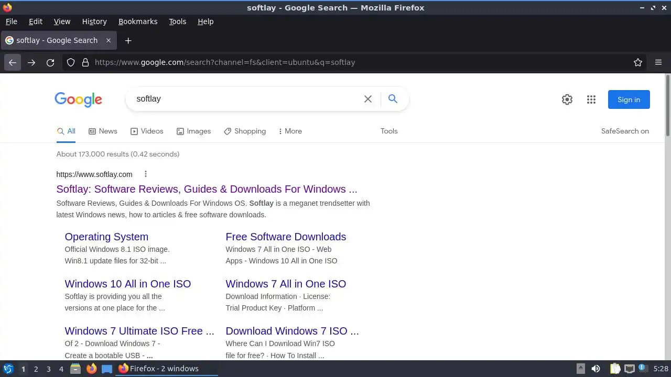Switch to virtual desktop 2
This screenshot has height=377, width=671.
point(36,369)
